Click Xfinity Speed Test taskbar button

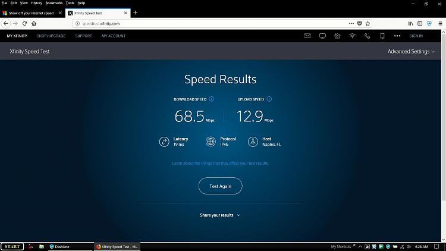[x=117, y=247]
